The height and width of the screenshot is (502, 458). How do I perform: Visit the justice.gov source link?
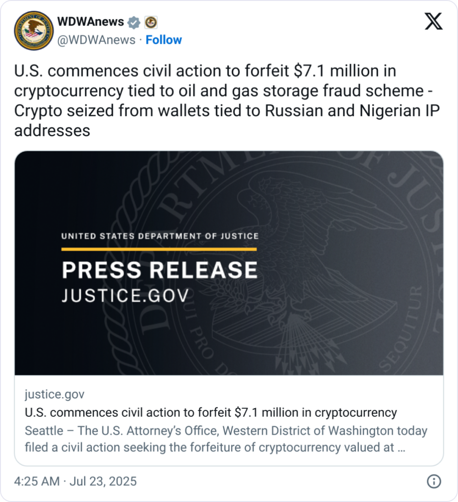53,394
